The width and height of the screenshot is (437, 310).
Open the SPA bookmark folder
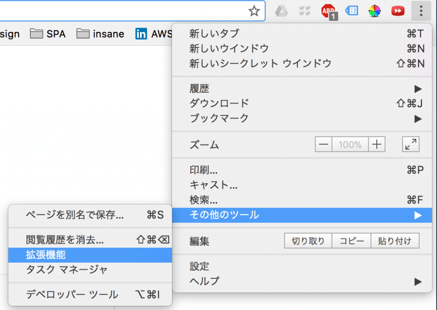coord(48,34)
